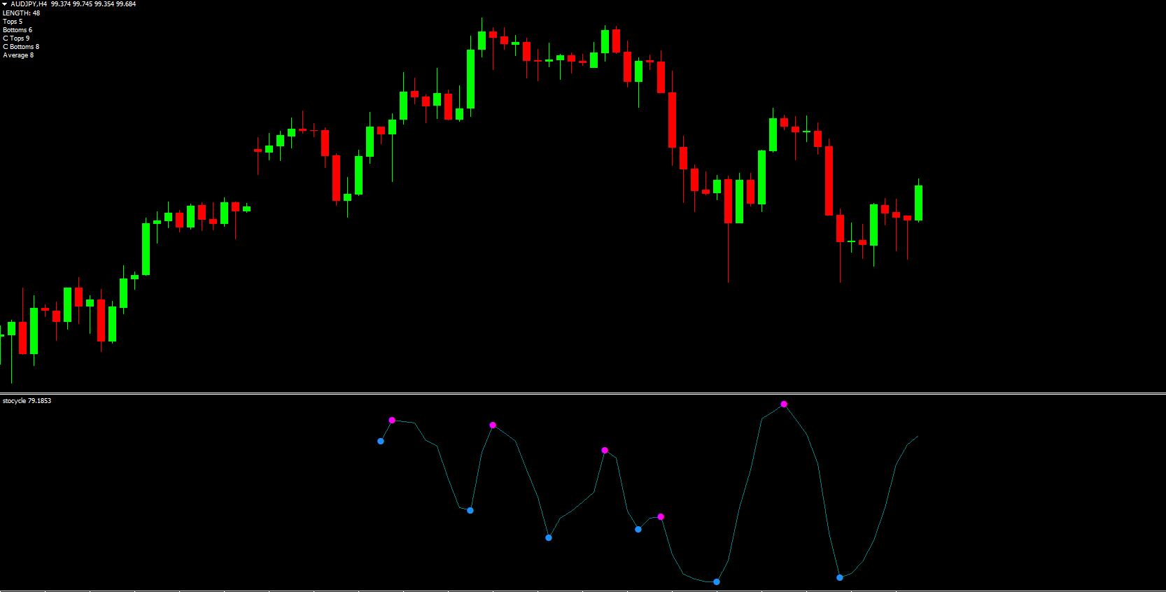Select the rightmost blue bottom dot in stocycle
The height and width of the screenshot is (592, 1166).
click(x=840, y=577)
